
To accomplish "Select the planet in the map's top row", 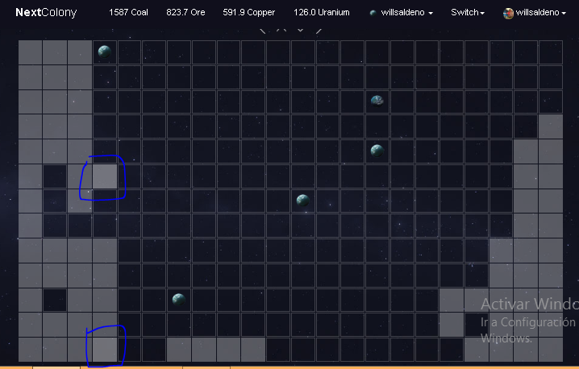I will [x=105, y=52].
